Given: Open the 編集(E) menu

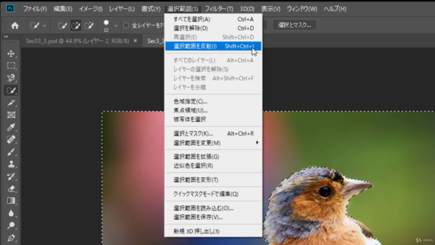Looking at the screenshot, I should pos(63,9).
